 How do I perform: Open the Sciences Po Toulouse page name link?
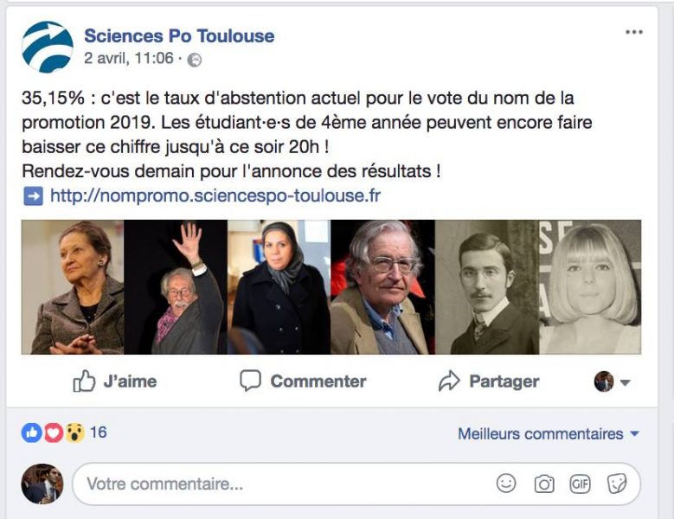[179, 36]
